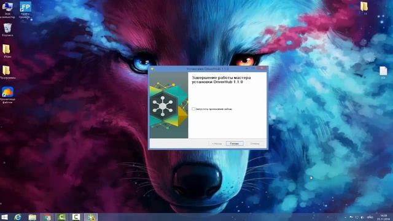393x221 pixels.
Task: Click the Windows Start button
Action: click(4, 217)
